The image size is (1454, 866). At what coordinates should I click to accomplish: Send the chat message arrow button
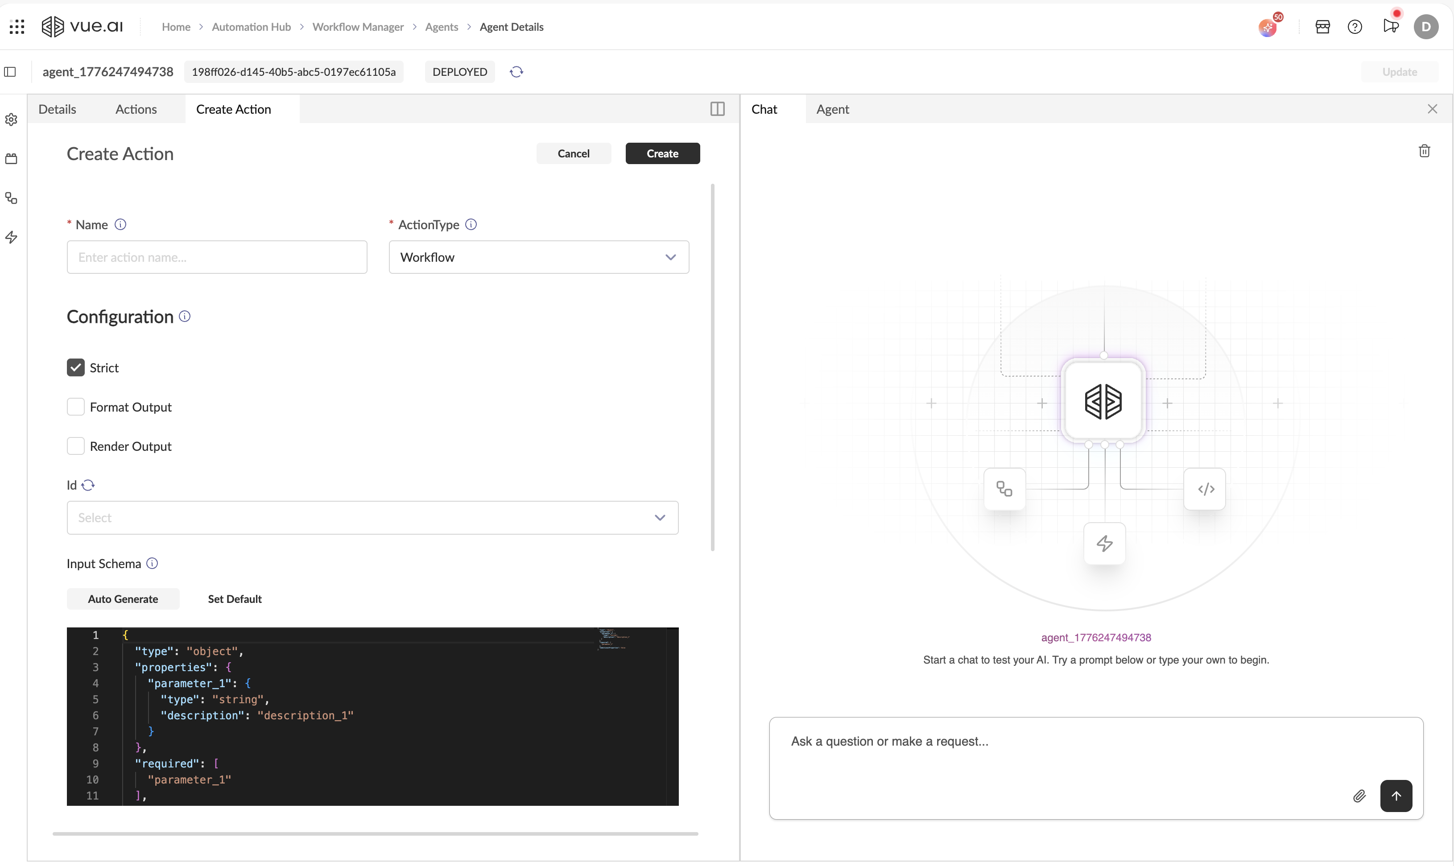(1396, 796)
